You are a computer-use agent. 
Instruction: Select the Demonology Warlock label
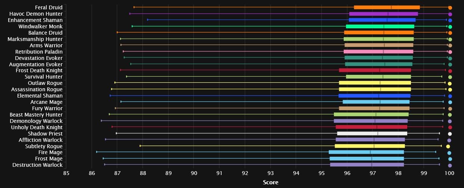[37, 121]
